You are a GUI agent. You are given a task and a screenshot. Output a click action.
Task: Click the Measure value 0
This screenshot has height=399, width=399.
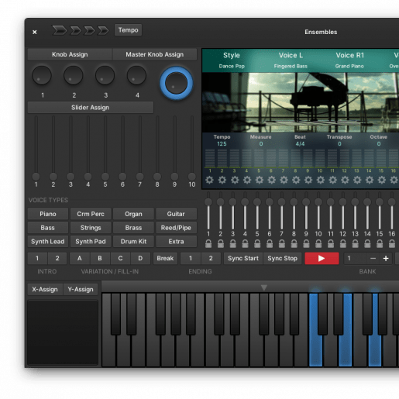[x=261, y=144]
